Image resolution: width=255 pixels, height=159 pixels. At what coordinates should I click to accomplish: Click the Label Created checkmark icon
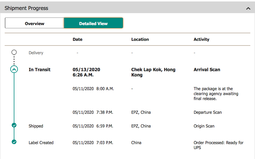(x=14, y=142)
